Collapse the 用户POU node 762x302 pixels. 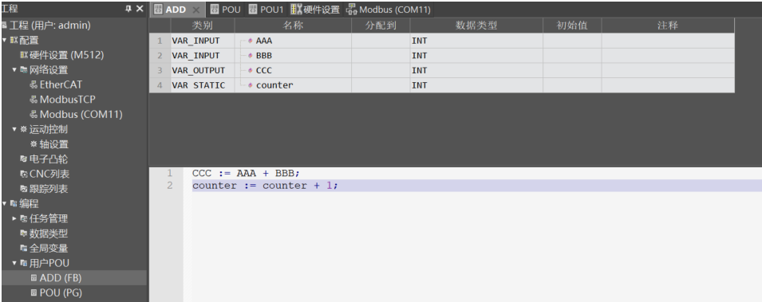tap(14, 263)
